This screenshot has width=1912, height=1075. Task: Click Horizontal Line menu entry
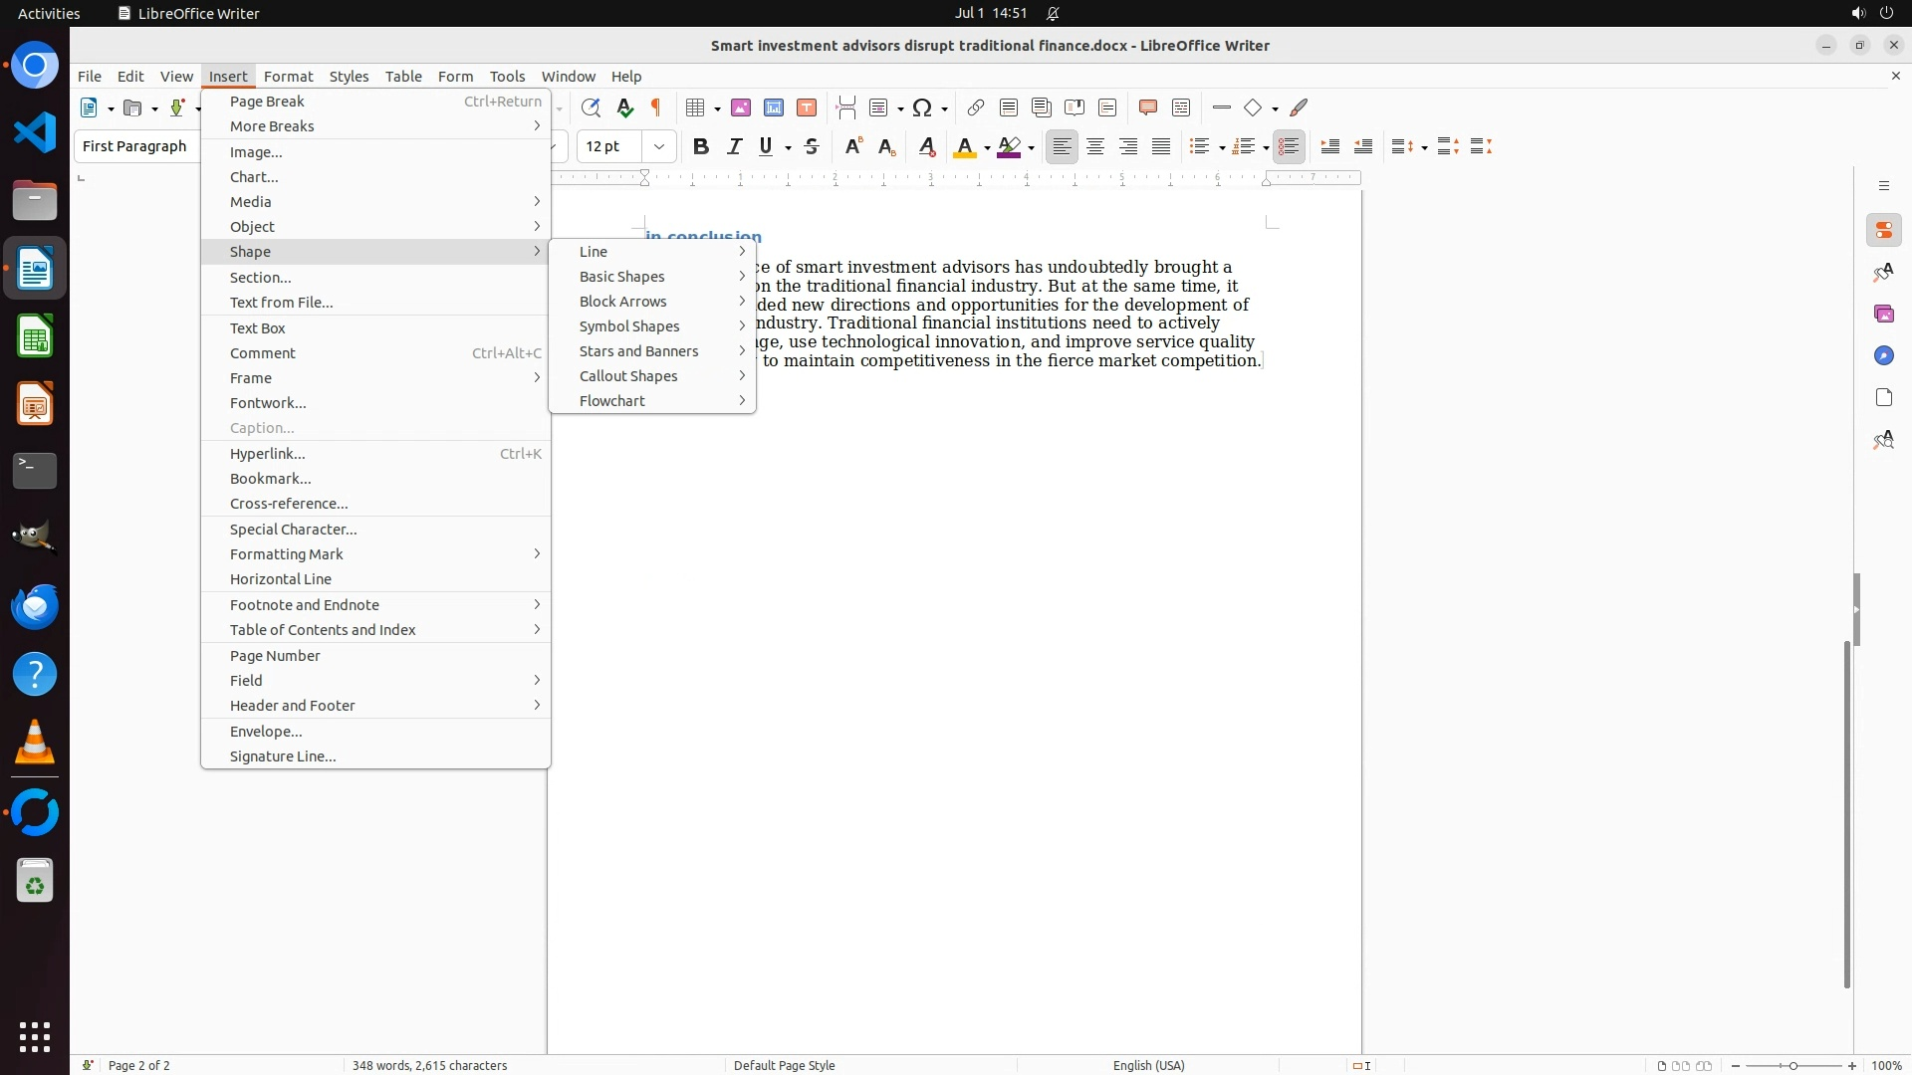point(281,579)
